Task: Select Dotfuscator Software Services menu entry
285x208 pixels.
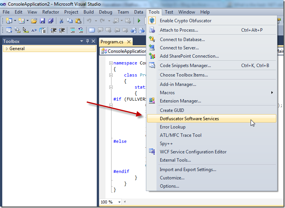Action: point(189,119)
